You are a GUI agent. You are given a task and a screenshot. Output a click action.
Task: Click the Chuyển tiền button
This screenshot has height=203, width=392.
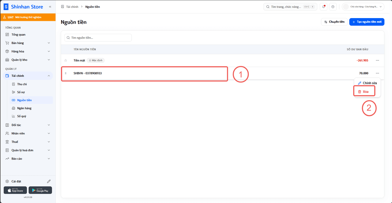pyautogui.click(x=334, y=22)
